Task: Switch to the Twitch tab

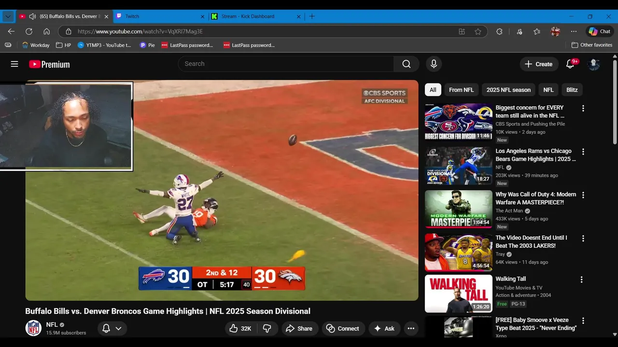Action: 160,16
